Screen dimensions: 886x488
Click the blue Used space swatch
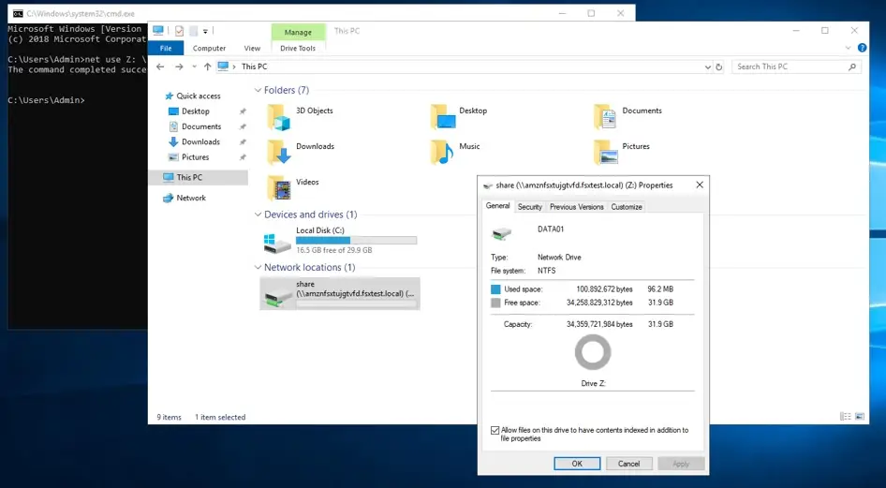tap(495, 289)
